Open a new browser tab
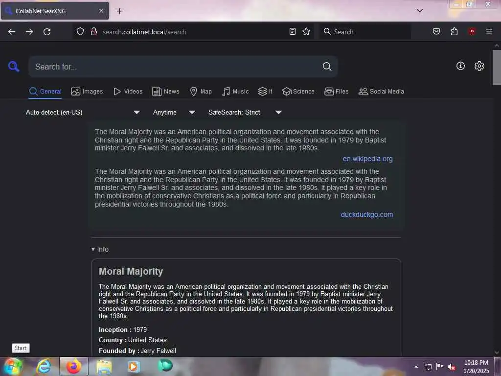Screen dimensions: 501x376 119,11
